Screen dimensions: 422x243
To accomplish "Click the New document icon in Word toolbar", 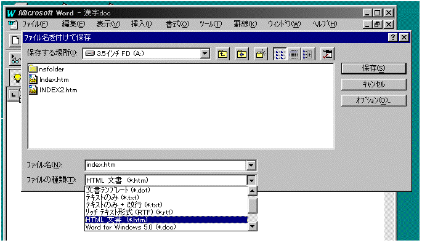I will pyautogui.click(x=15, y=41).
